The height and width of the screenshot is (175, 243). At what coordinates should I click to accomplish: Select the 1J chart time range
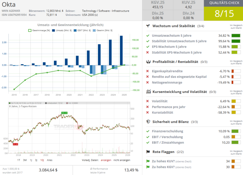point(31,160)
